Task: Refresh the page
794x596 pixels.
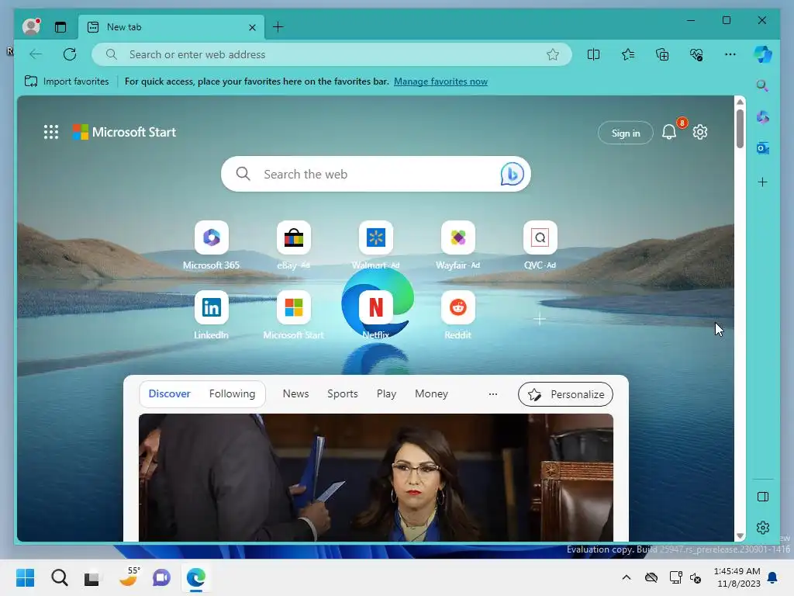Action: coord(70,54)
